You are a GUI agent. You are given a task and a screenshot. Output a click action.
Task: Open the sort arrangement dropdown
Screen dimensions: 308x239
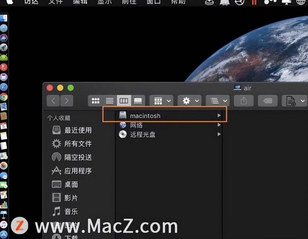[217, 101]
